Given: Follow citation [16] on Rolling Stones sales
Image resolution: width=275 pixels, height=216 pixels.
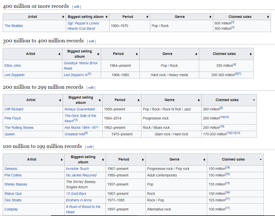Looking at the screenshot, I should point(222,127).
